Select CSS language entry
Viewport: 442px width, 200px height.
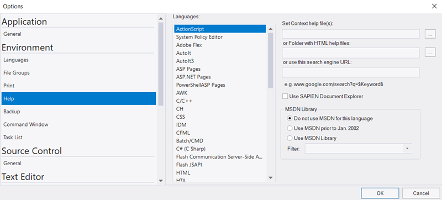(x=220, y=117)
